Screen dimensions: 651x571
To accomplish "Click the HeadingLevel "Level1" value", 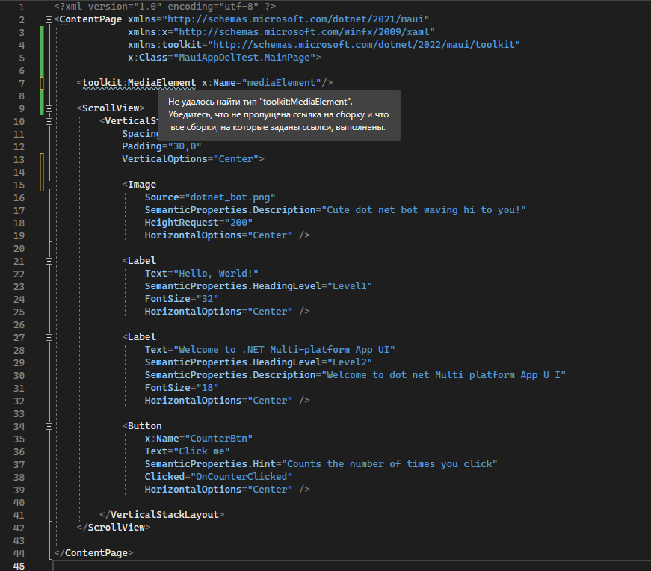I will point(349,286).
